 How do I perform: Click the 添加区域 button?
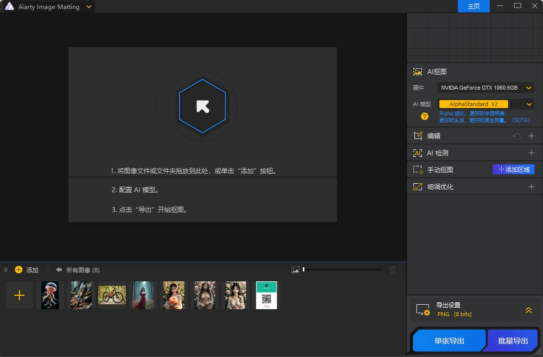point(514,170)
